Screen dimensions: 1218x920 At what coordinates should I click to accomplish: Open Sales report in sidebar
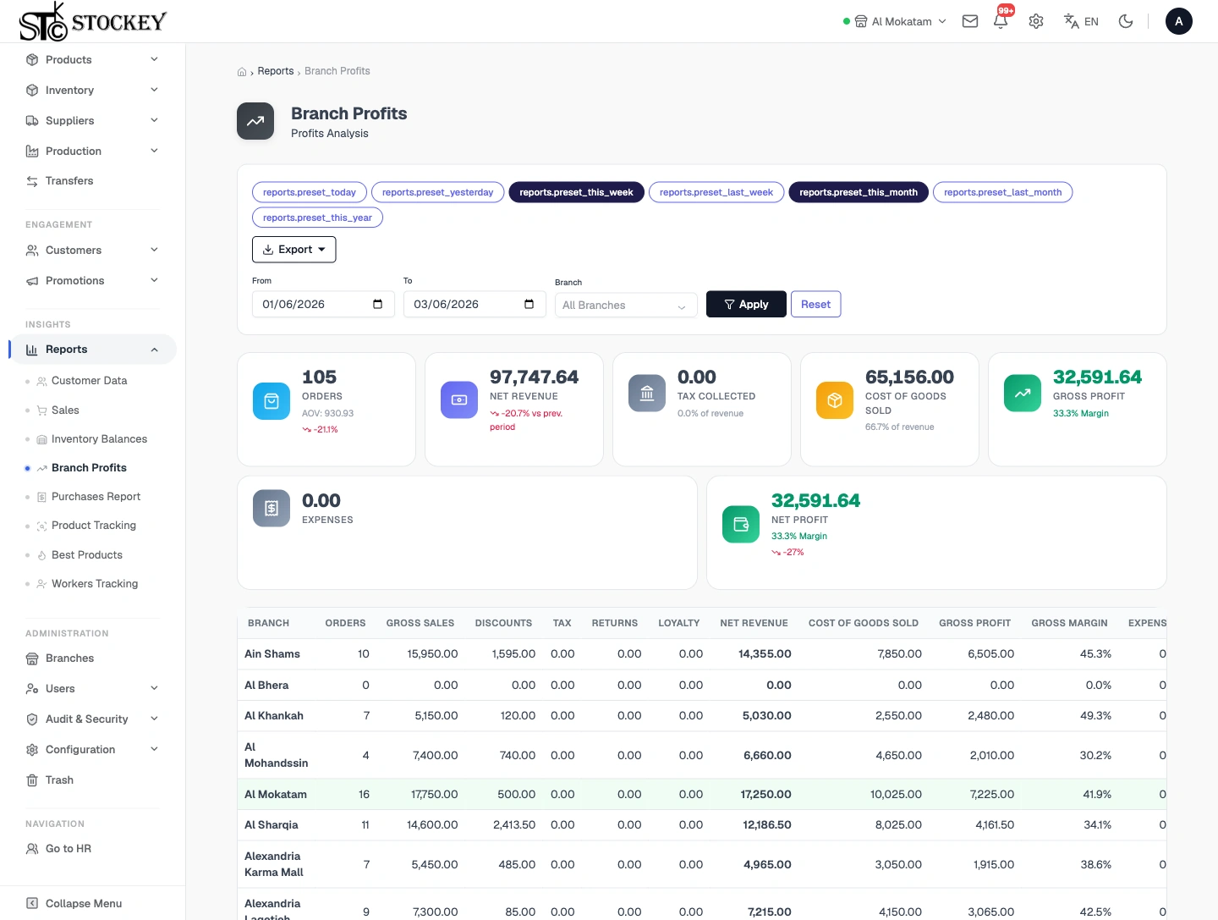[x=65, y=410]
